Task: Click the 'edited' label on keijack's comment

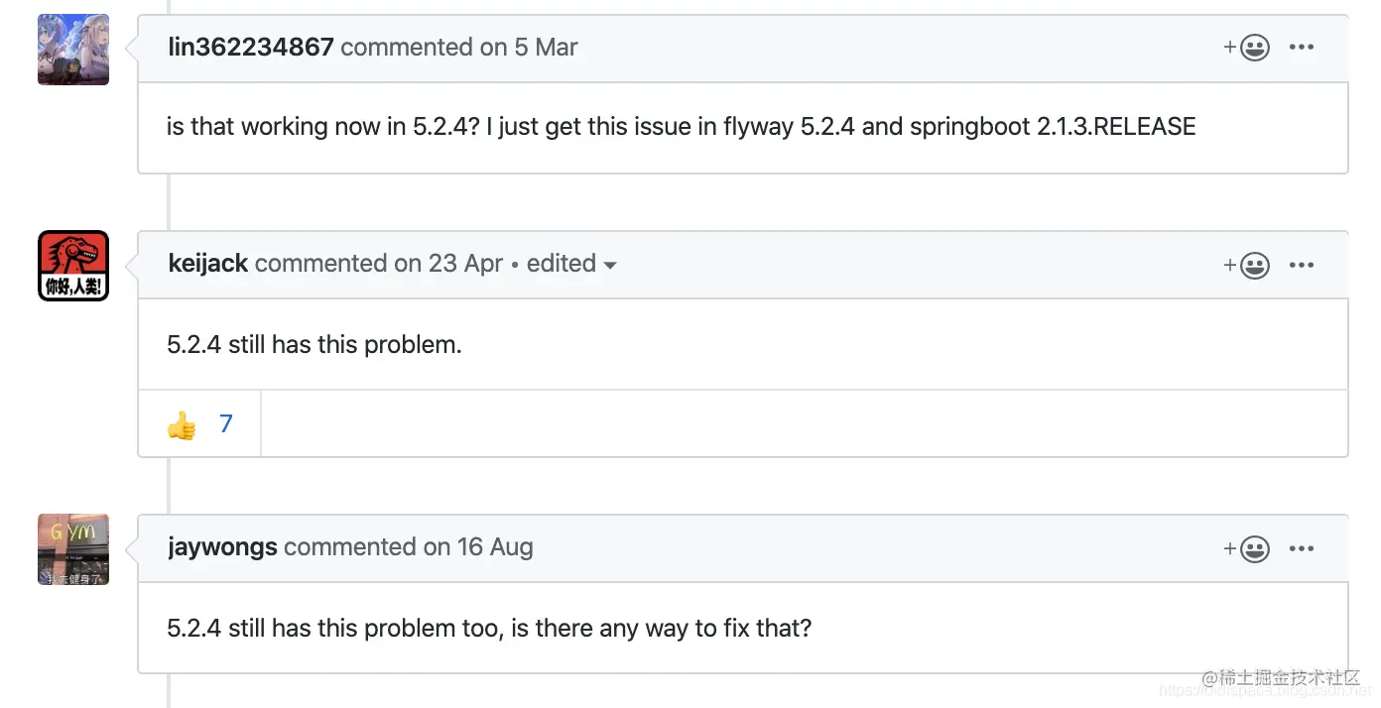Action: tap(561, 264)
